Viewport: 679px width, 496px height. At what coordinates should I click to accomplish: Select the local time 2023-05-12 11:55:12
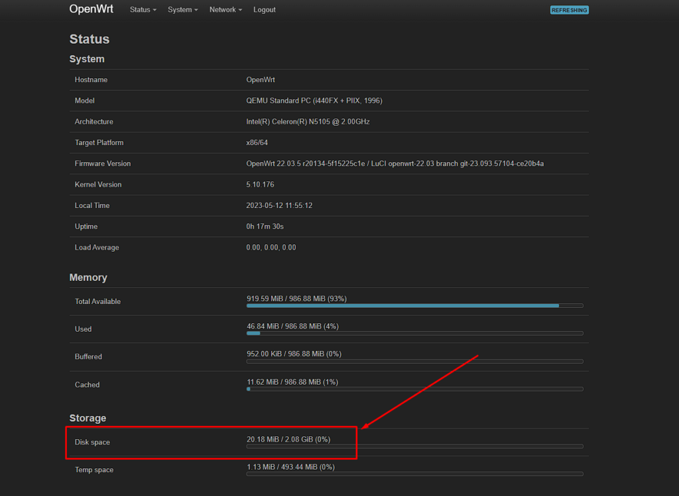(x=279, y=205)
